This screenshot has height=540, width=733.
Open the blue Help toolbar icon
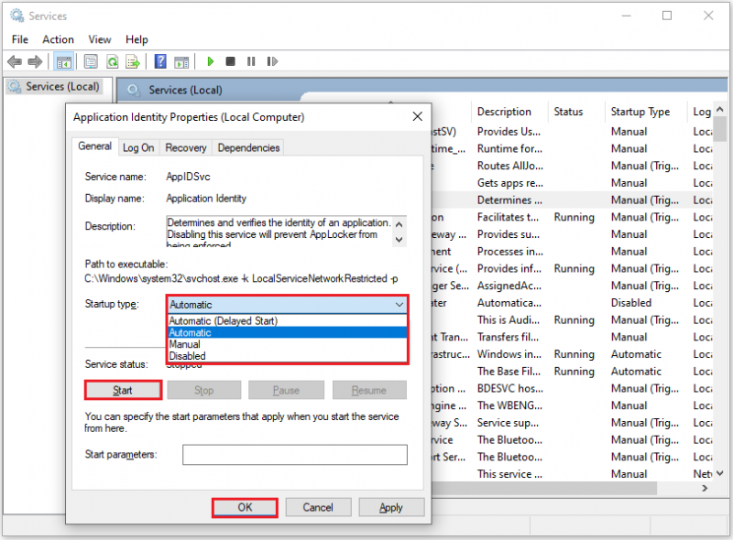[160, 61]
